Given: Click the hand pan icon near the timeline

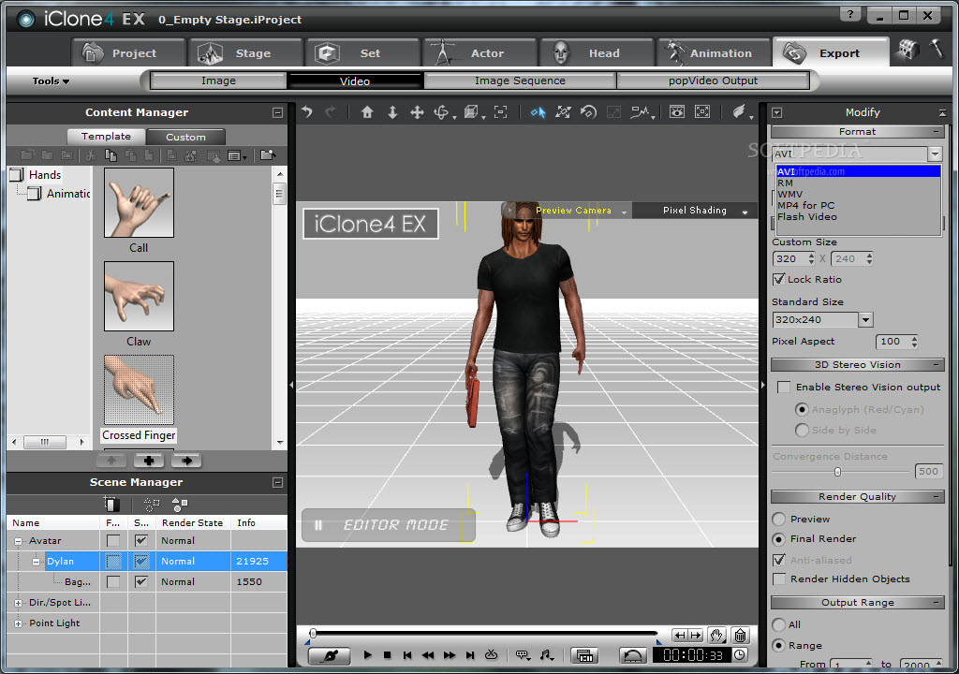Looking at the screenshot, I should (x=716, y=636).
